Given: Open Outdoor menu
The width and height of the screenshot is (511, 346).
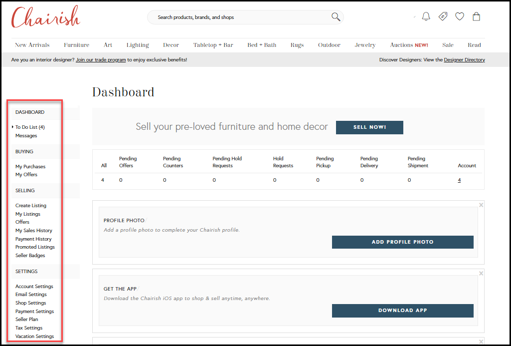Looking at the screenshot, I should point(329,45).
